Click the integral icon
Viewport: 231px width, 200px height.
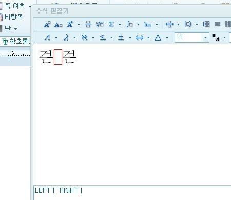coord(129,24)
